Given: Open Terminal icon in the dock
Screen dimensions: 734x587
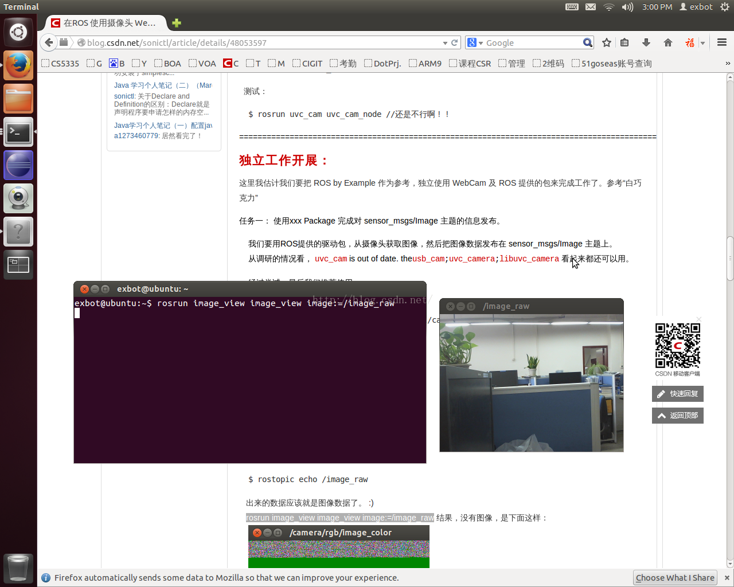Looking at the screenshot, I should (x=18, y=132).
